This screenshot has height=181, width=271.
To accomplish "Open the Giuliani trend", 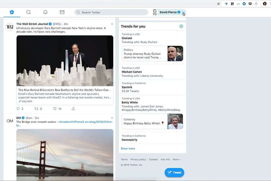I will 127,38.
